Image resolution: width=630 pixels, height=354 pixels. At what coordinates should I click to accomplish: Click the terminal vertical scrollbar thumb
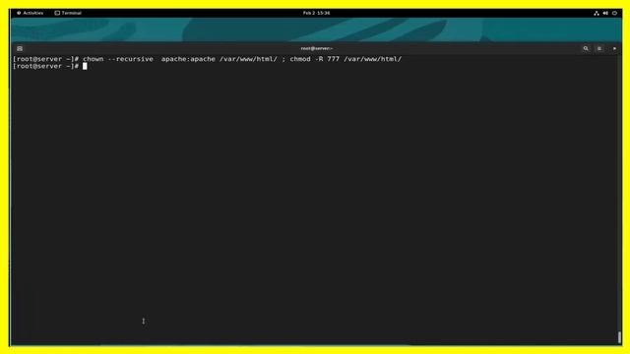coord(619,337)
